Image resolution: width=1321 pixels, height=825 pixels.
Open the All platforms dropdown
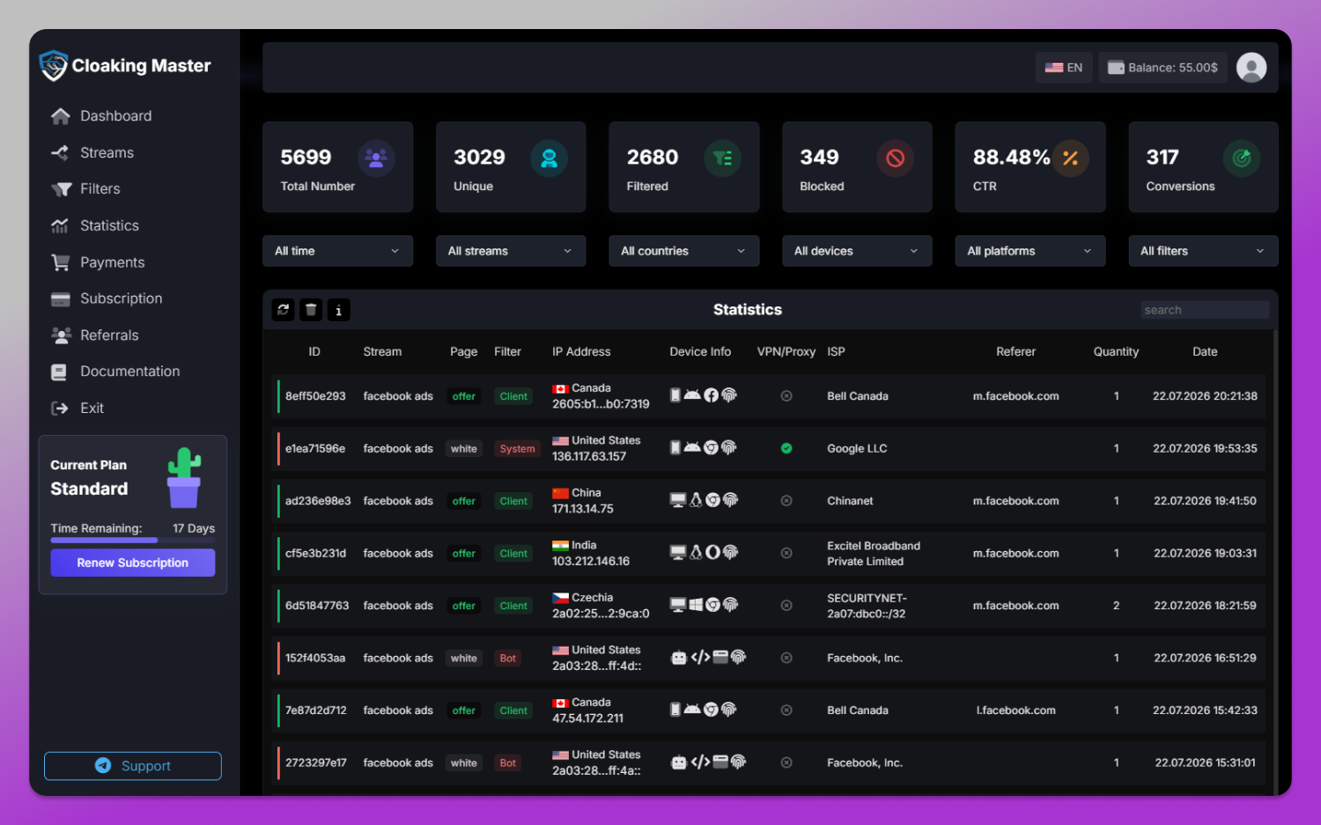coord(1030,251)
